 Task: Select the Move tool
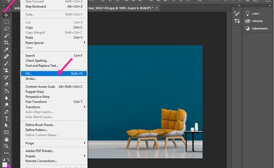6,15
